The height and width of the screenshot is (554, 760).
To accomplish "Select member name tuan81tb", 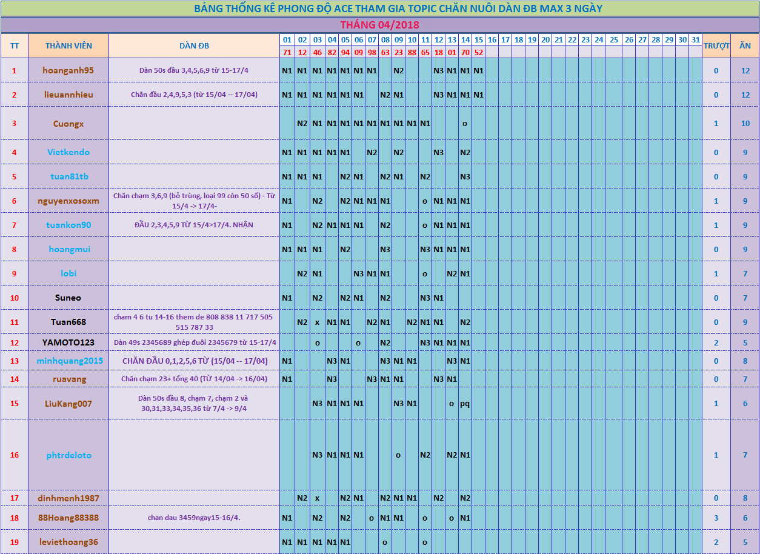I will tap(68, 176).
